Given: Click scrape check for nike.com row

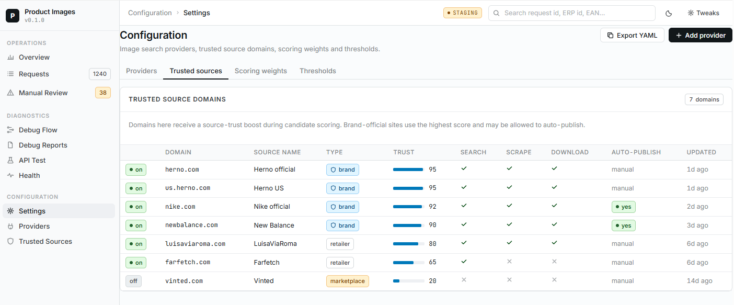Looking at the screenshot, I should (x=509, y=206).
